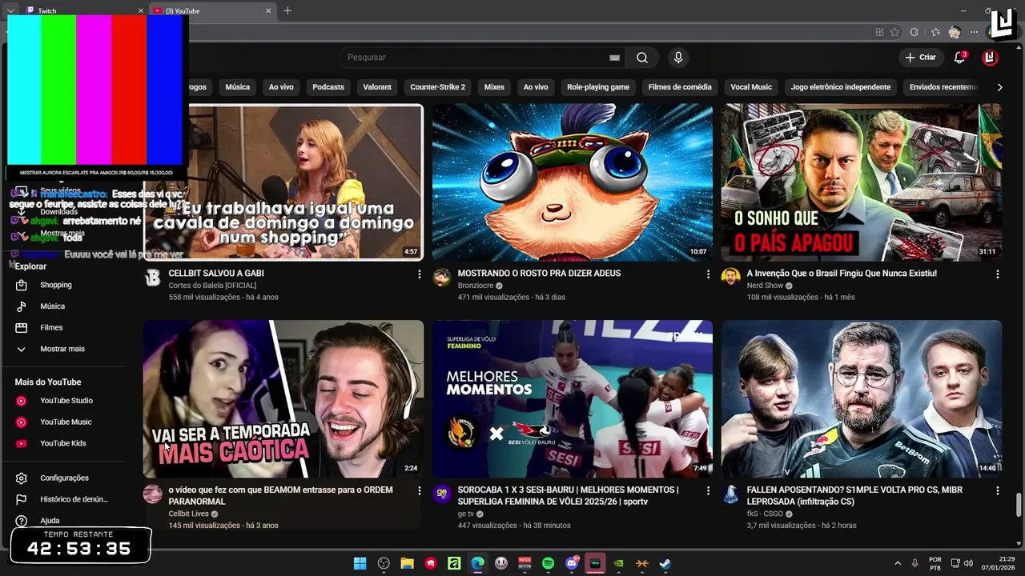Select the Valorant filter chip
This screenshot has width=1025, height=576.
tap(377, 87)
